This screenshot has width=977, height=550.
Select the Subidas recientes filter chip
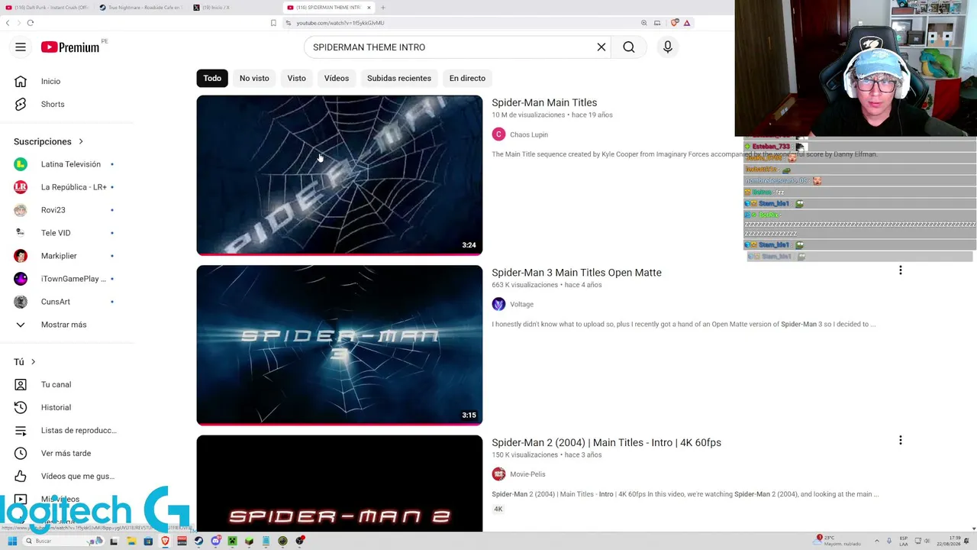(399, 78)
